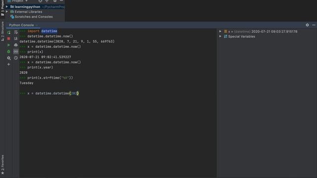Click the External Libraries icon
The height and width of the screenshot is (178, 317).
[12, 12]
